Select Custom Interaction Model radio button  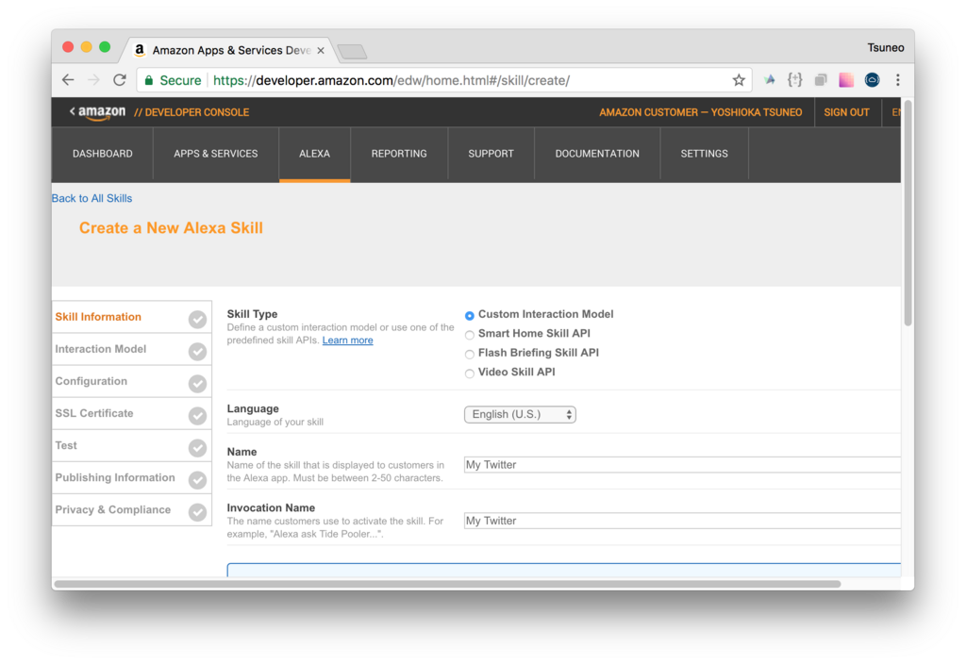pos(470,315)
